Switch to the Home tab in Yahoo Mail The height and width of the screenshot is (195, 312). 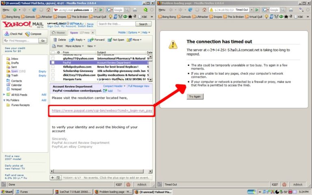pyautogui.click(x=58, y=32)
